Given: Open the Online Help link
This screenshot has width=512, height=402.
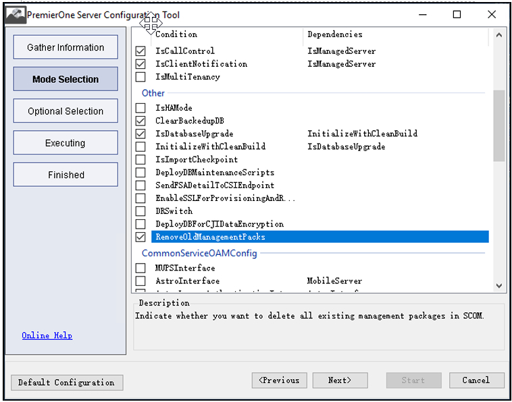Looking at the screenshot, I should pyautogui.click(x=47, y=335).
